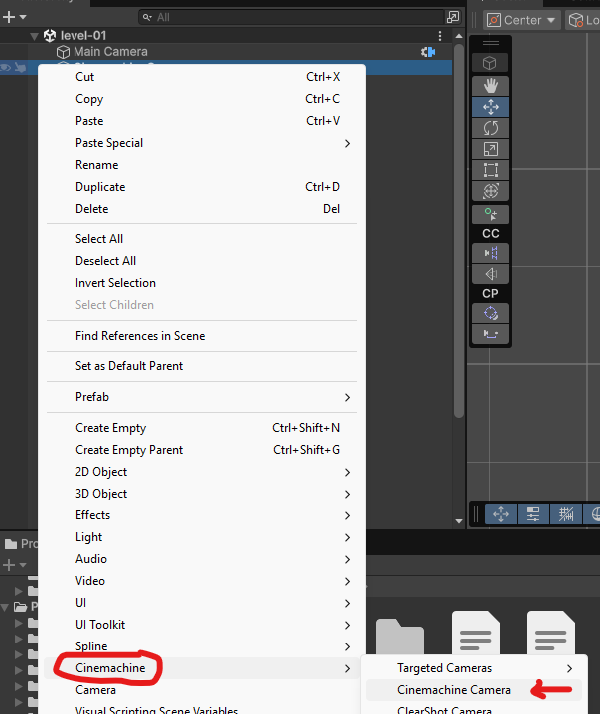Select the Move tool in Scene toolbar
Image resolution: width=600 pixels, height=714 pixels.
point(490,107)
